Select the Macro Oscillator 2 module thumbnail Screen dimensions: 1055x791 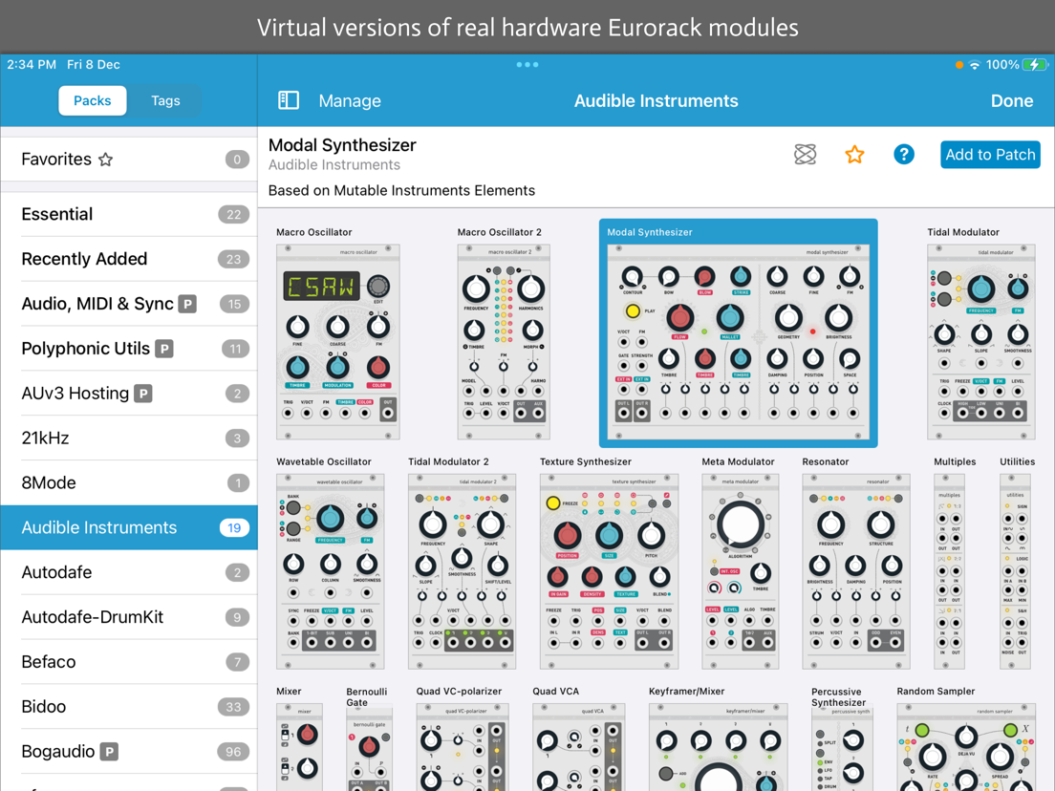(x=504, y=342)
